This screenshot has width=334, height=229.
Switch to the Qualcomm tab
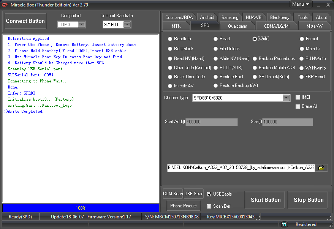237,26
